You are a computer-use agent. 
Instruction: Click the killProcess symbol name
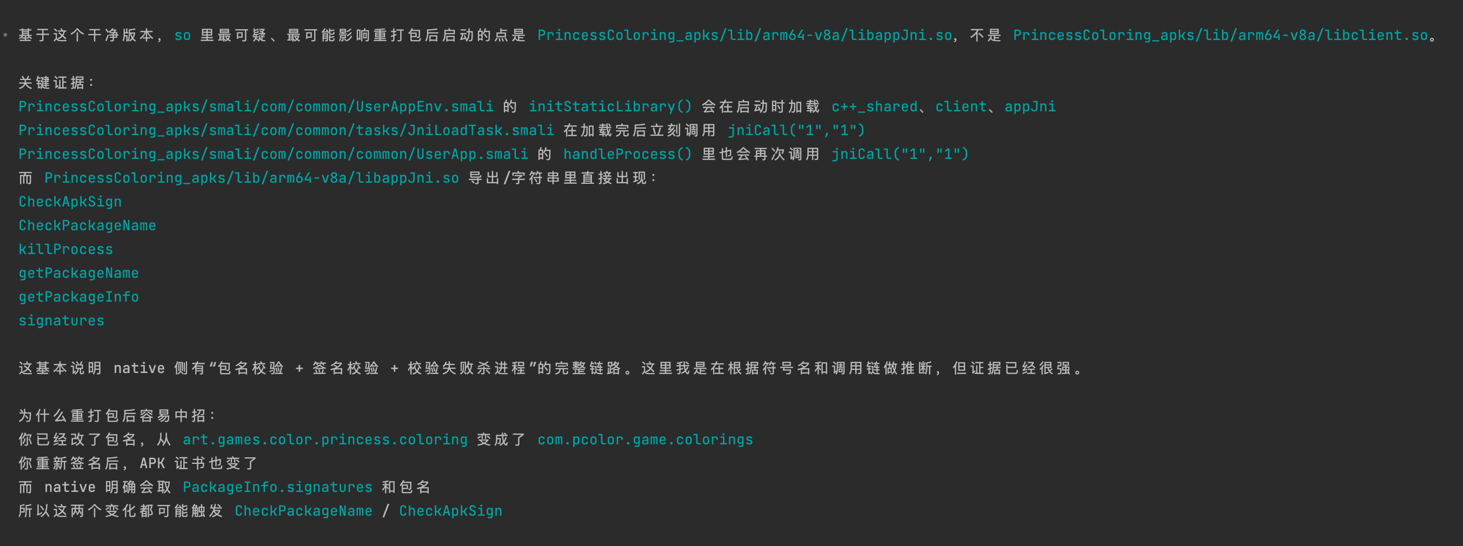[x=65, y=249]
